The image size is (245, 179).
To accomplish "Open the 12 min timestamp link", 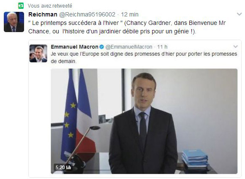I will pyautogui.click(x=130, y=14).
